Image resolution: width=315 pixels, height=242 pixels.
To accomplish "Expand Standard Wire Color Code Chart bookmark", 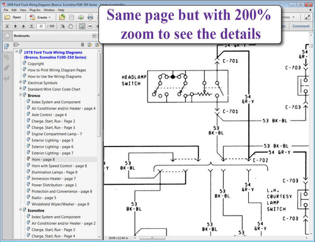I will pos(21,88).
